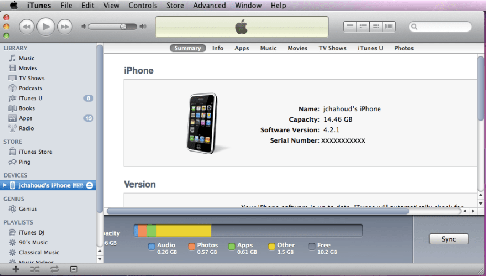Adjust the volume slider
Image resolution: width=486 pixels, height=276 pixels.
[x=123, y=26]
